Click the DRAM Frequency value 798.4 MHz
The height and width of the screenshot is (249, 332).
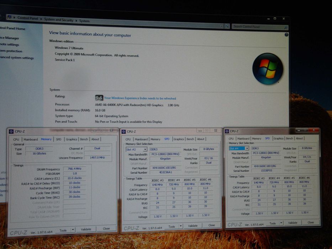coord(74,169)
